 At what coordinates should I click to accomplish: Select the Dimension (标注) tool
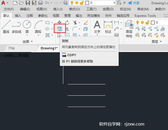tap(108, 27)
